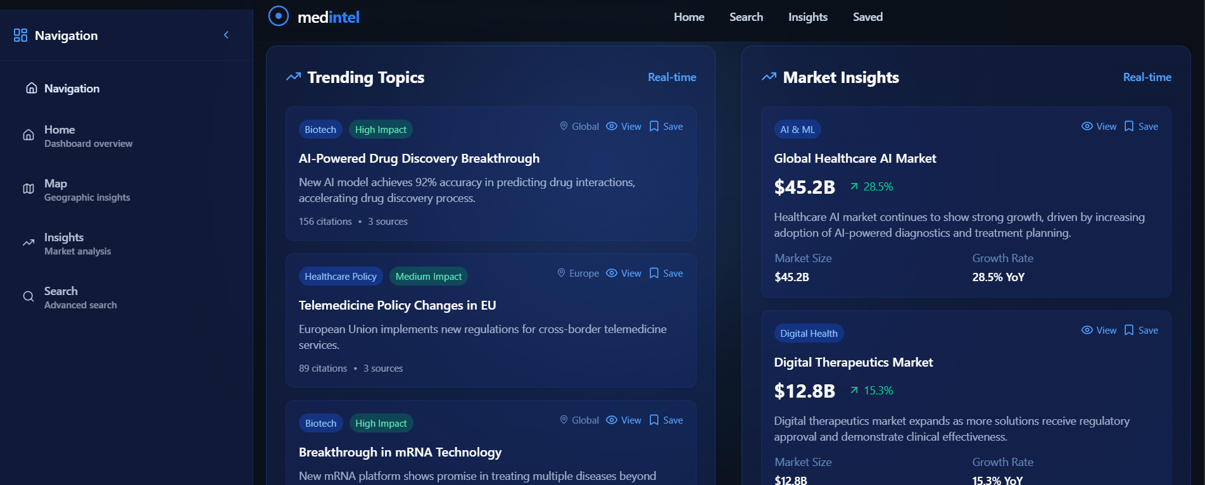Go to Saved in the top navigation
Image resolution: width=1205 pixels, height=485 pixels.
click(867, 17)
